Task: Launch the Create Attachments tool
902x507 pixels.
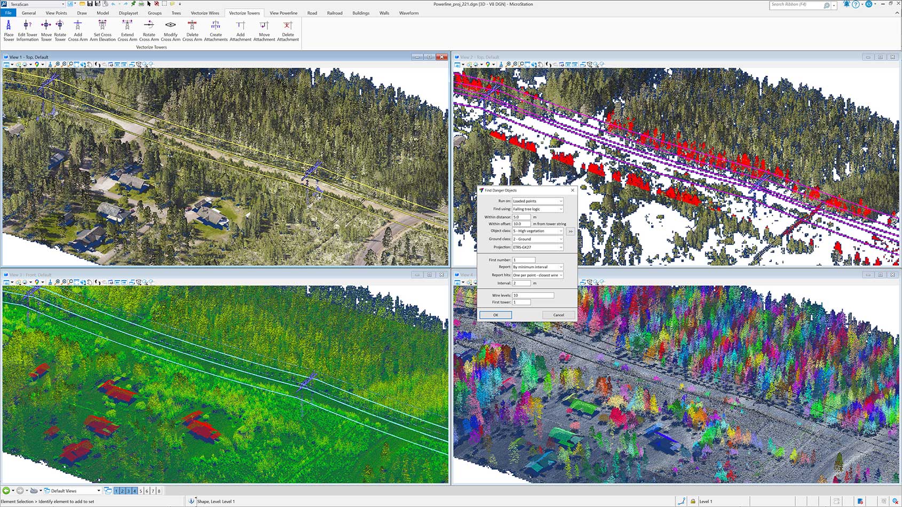Action: (x=216, y=30)
